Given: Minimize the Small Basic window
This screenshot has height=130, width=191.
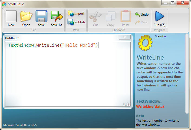Looking at the screenshot, I should tap(165, 3).
